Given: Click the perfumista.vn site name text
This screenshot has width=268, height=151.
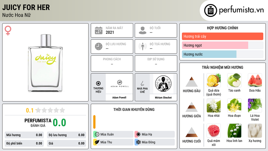Looking at the screenshot, I should pos(241,10).
